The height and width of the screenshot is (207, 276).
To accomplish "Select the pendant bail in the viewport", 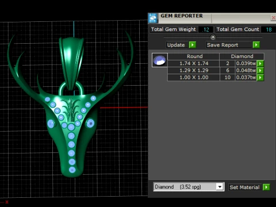I will pos(72,63).
